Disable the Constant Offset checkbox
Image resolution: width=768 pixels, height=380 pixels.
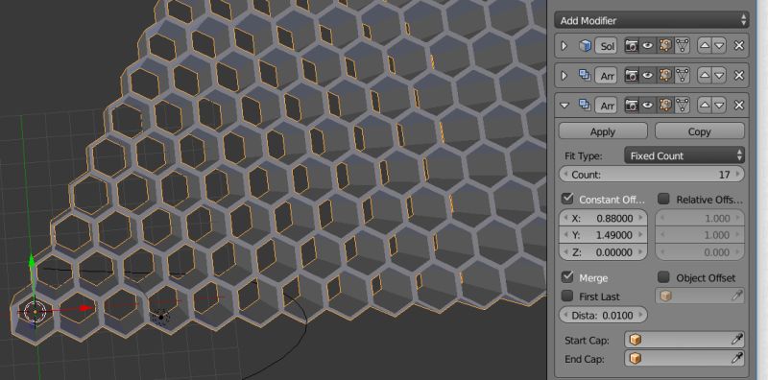(567, 199)
